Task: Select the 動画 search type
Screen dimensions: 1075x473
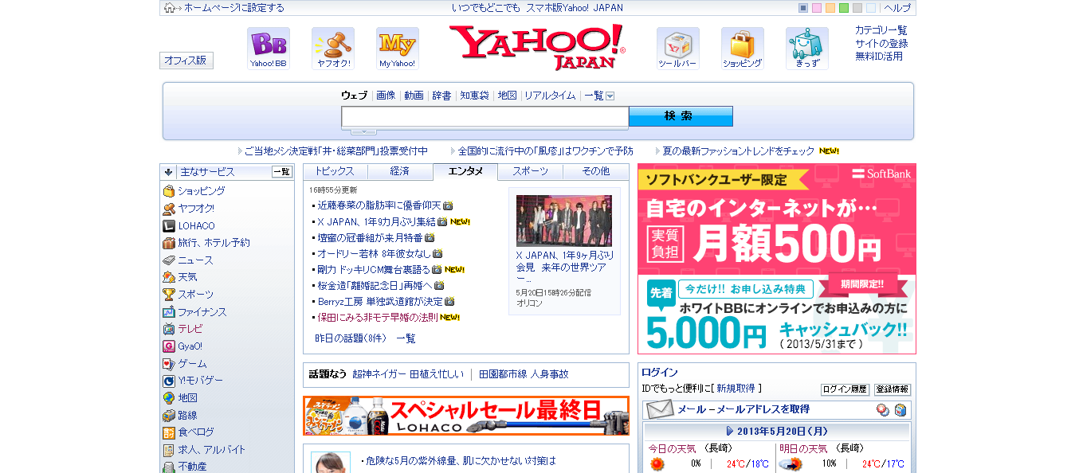Action: coord(414,96)
